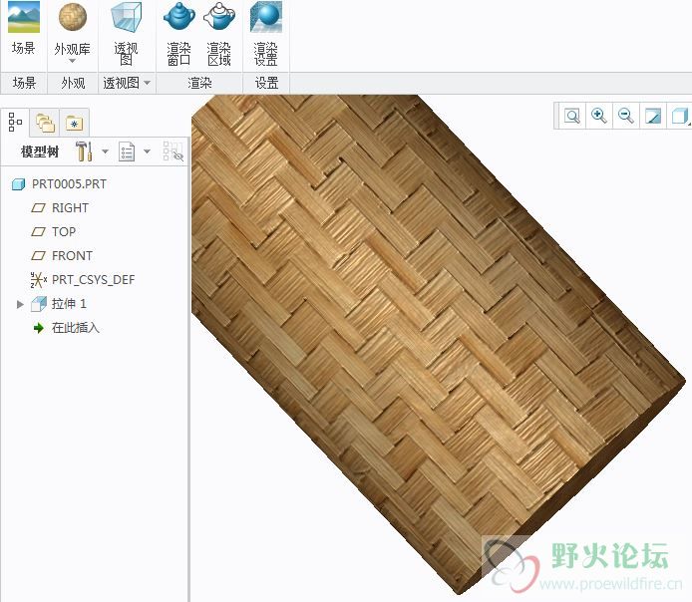The height and width of the screenshot is (602, 692).
Task: Select the 渲染区域 render region teapot
Action: click(x=219, y=17)
